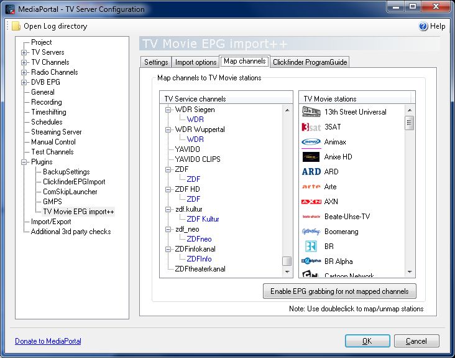455x358 pixels.
Task: Open Additional 3rd party checks
Action: pyautogui.click(x=71, y=232)
